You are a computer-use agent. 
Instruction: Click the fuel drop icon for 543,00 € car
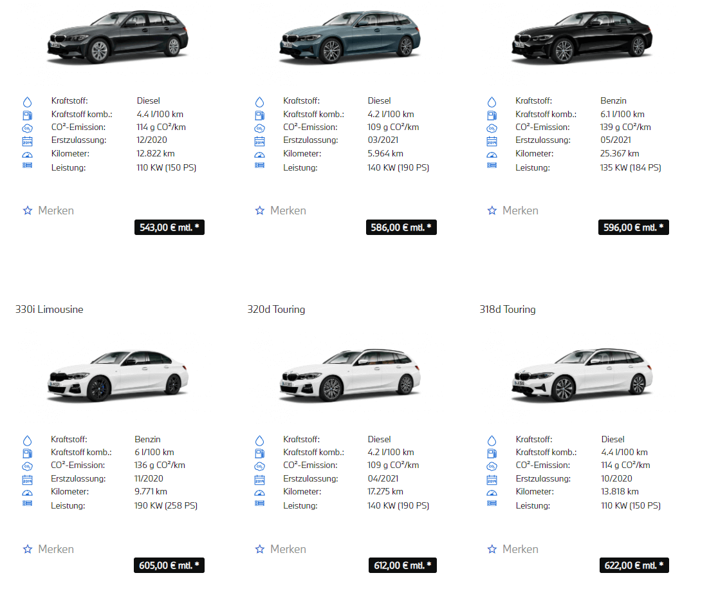(27, 102)
